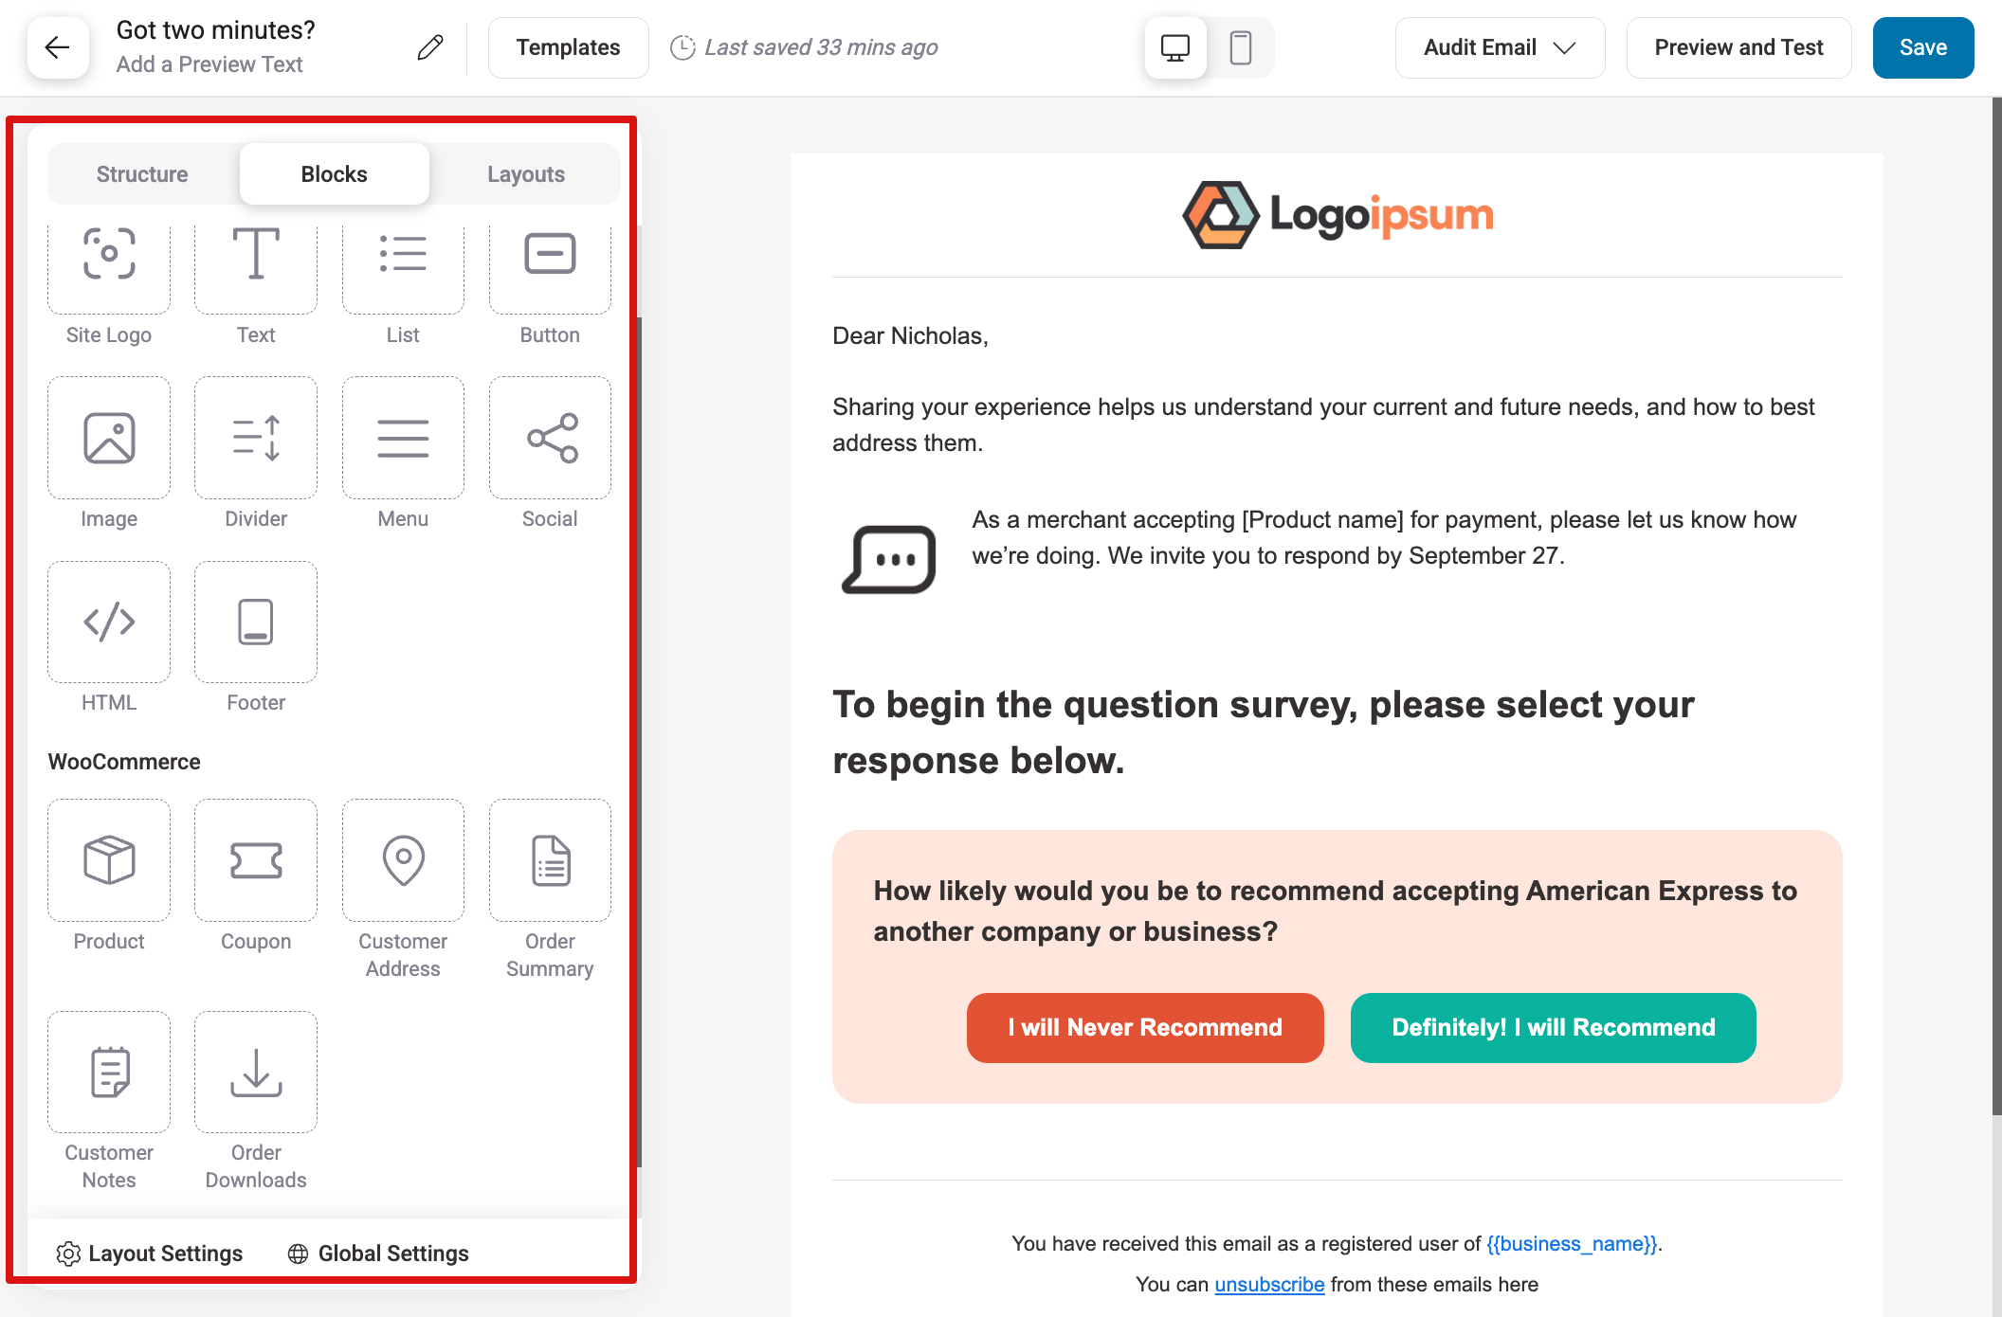Click the 'Sharing your experience' paragraph
2002x1317 pixels.
1323,424
